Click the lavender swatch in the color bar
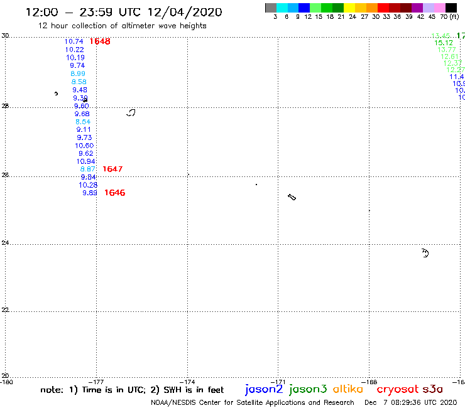Viewport: 465px width, 408px height. (x=428, y=8)
